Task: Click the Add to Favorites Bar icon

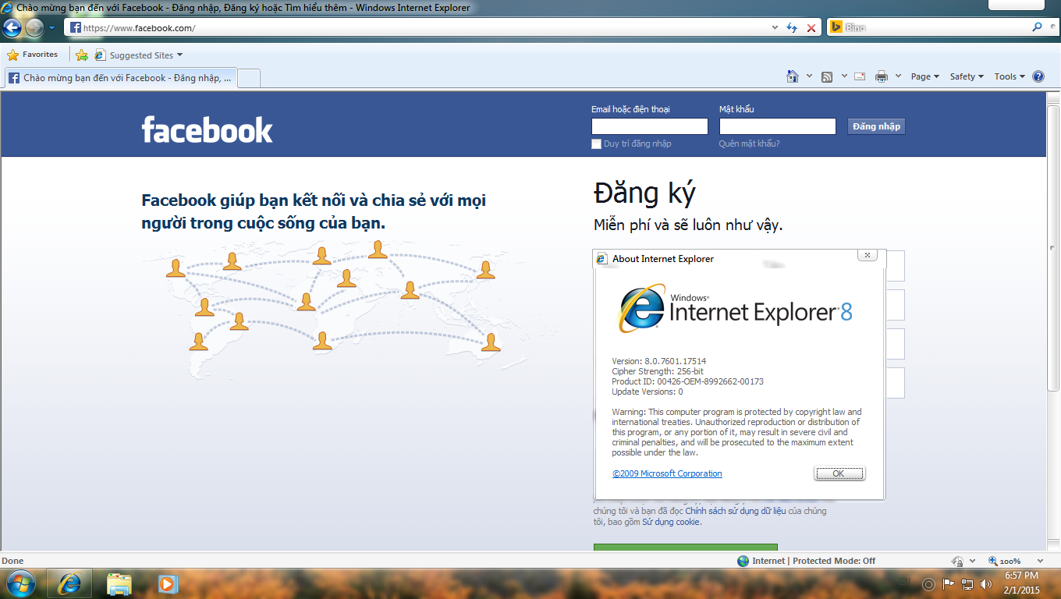Action: pos(81,55)
